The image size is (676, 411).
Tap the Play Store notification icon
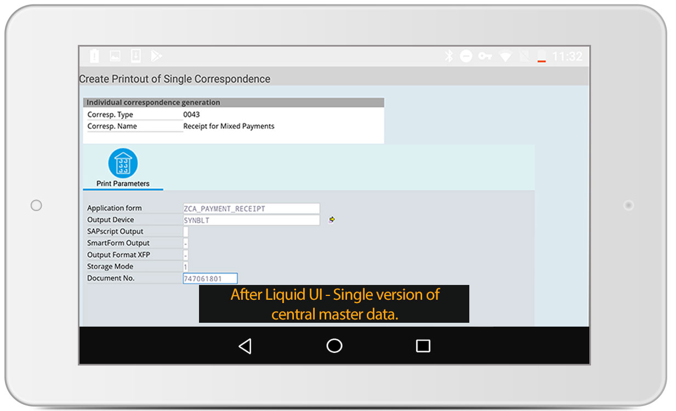tap(156, 56)
